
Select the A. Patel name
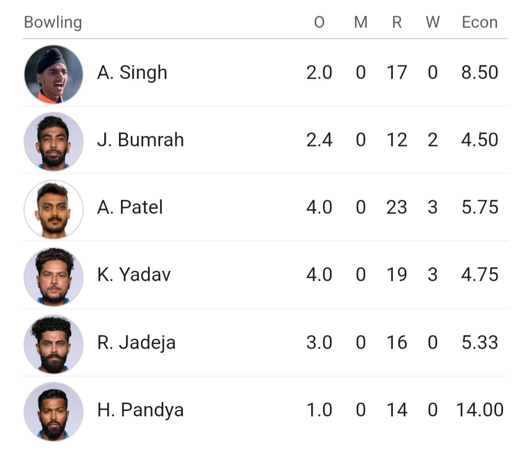click(130, 208)
